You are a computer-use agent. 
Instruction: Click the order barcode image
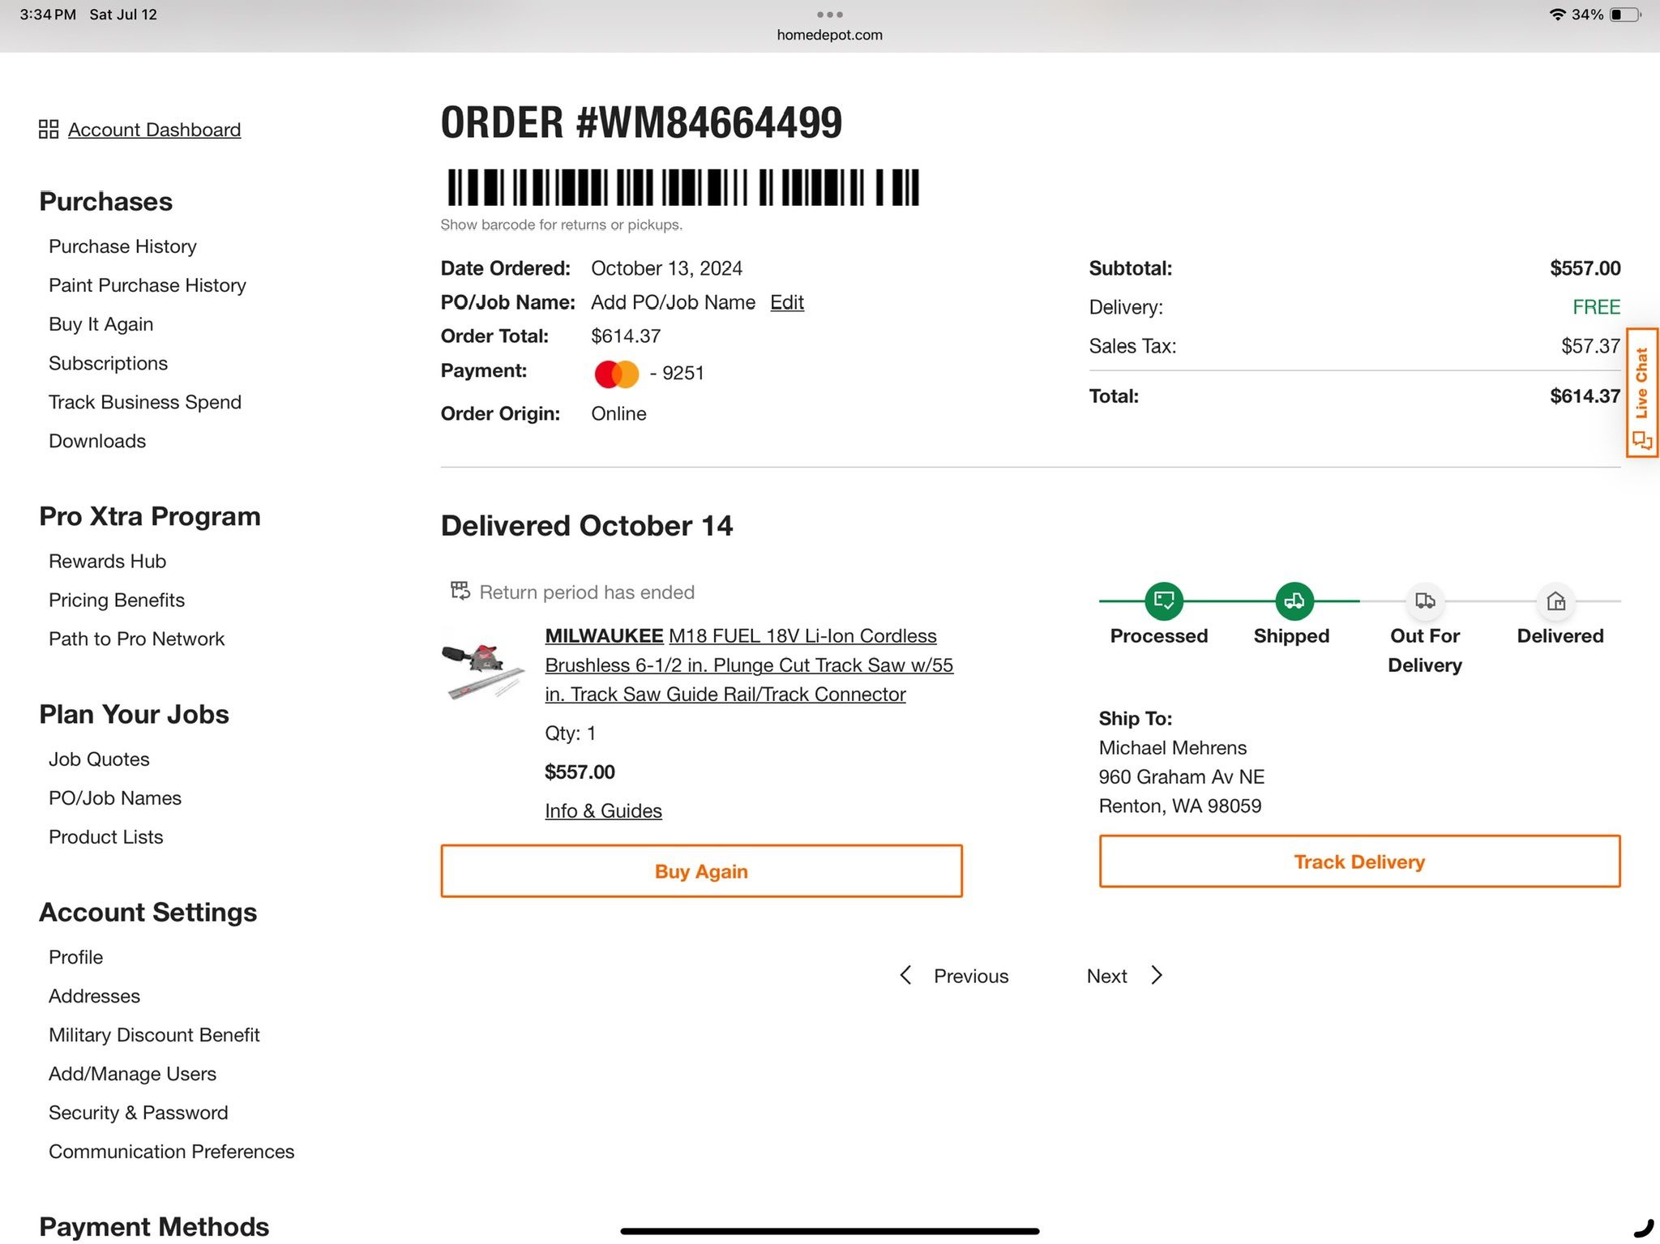(x=683, y=188)
